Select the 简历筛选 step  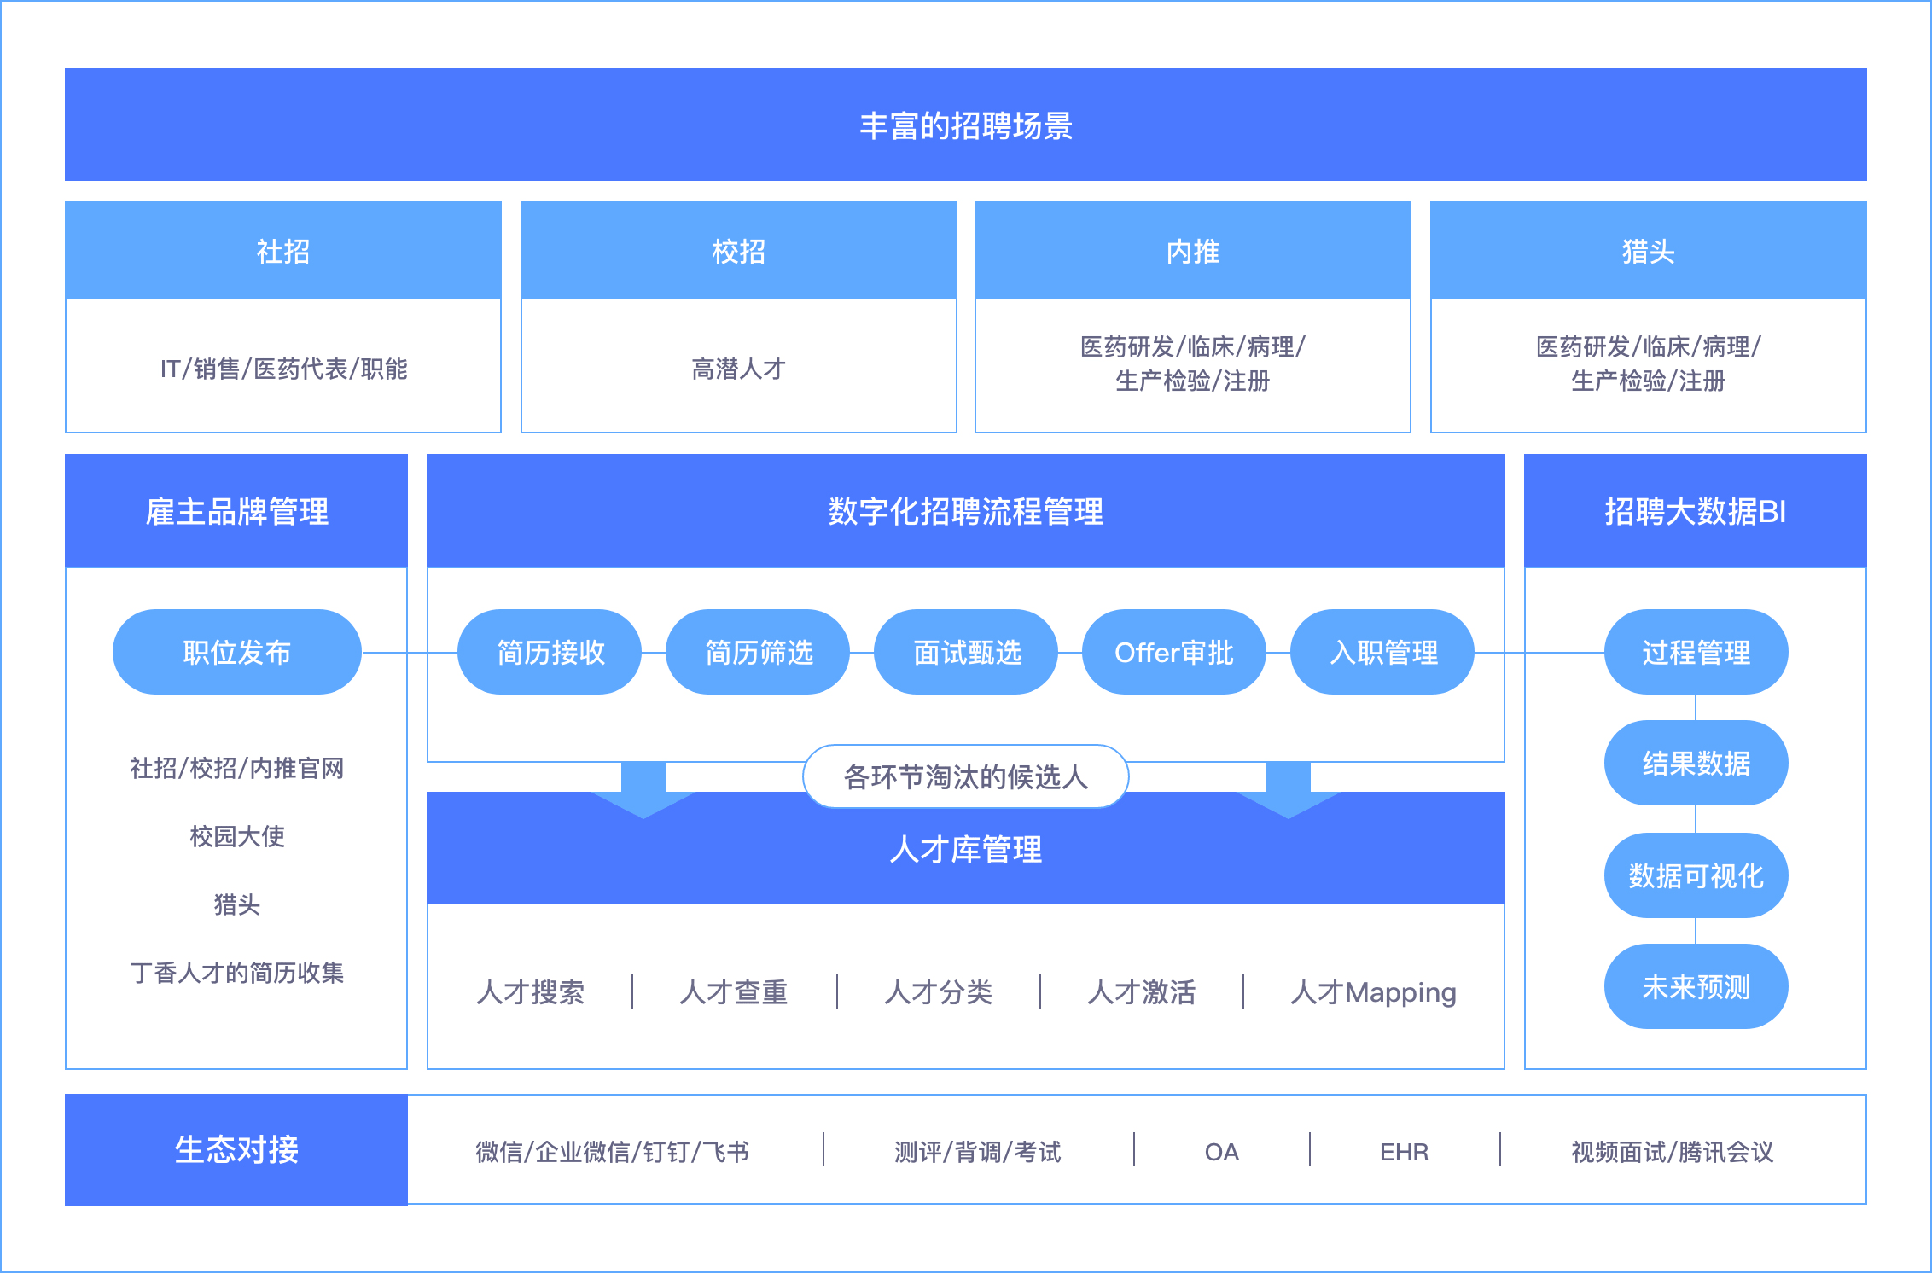pos(758,652)
